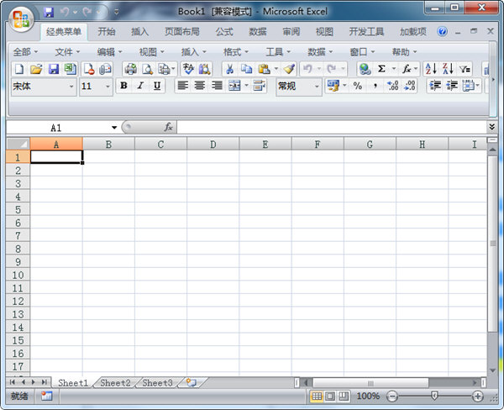Open the Name Box dropdown arrow
Viewport: 504px width, 410px height.
(114, 128)
